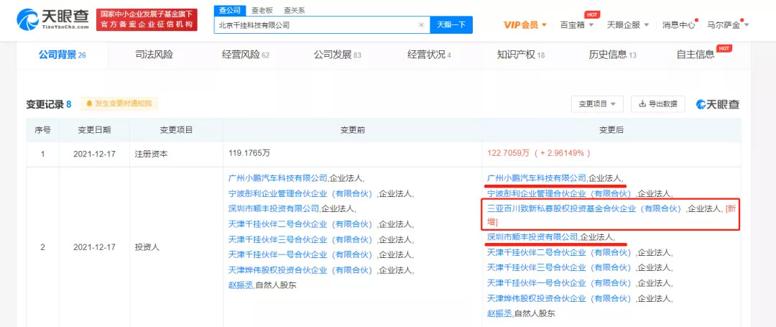This screenshot has height=327, width=776.
Task: Click the 变更项目 table column header
Action: pos(176,130)
